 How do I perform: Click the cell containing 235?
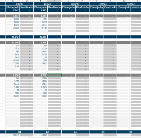tap(13, 66)
